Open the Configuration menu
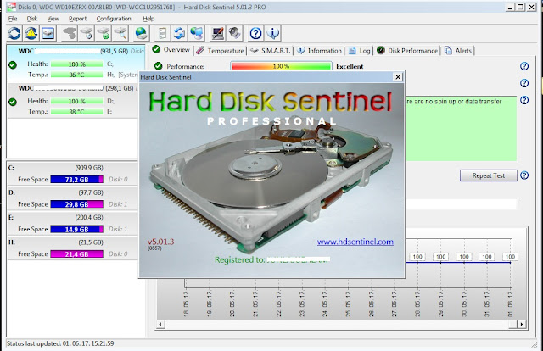 pos(114,19)
